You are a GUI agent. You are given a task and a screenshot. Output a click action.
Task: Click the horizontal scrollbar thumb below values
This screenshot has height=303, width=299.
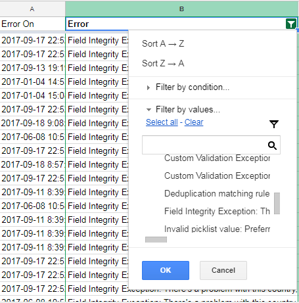(x=156, y=239)
